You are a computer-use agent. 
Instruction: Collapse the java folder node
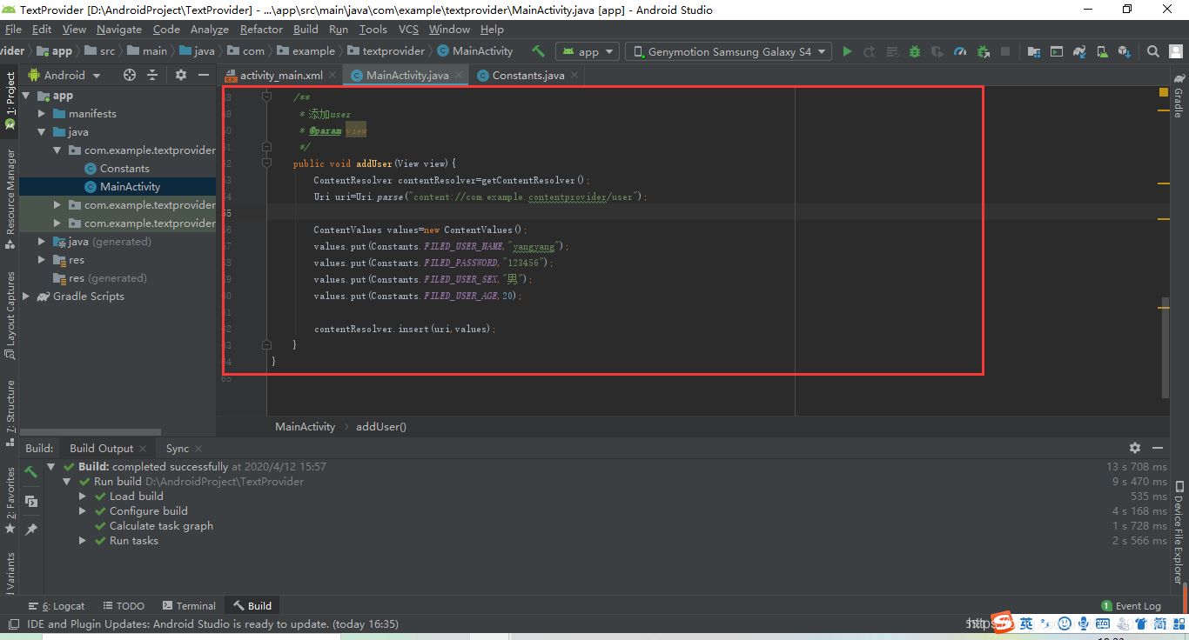(x=42, y=132)
